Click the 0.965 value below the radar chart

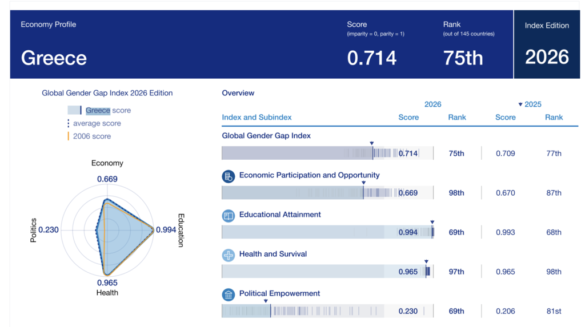[x=107, y=282]
